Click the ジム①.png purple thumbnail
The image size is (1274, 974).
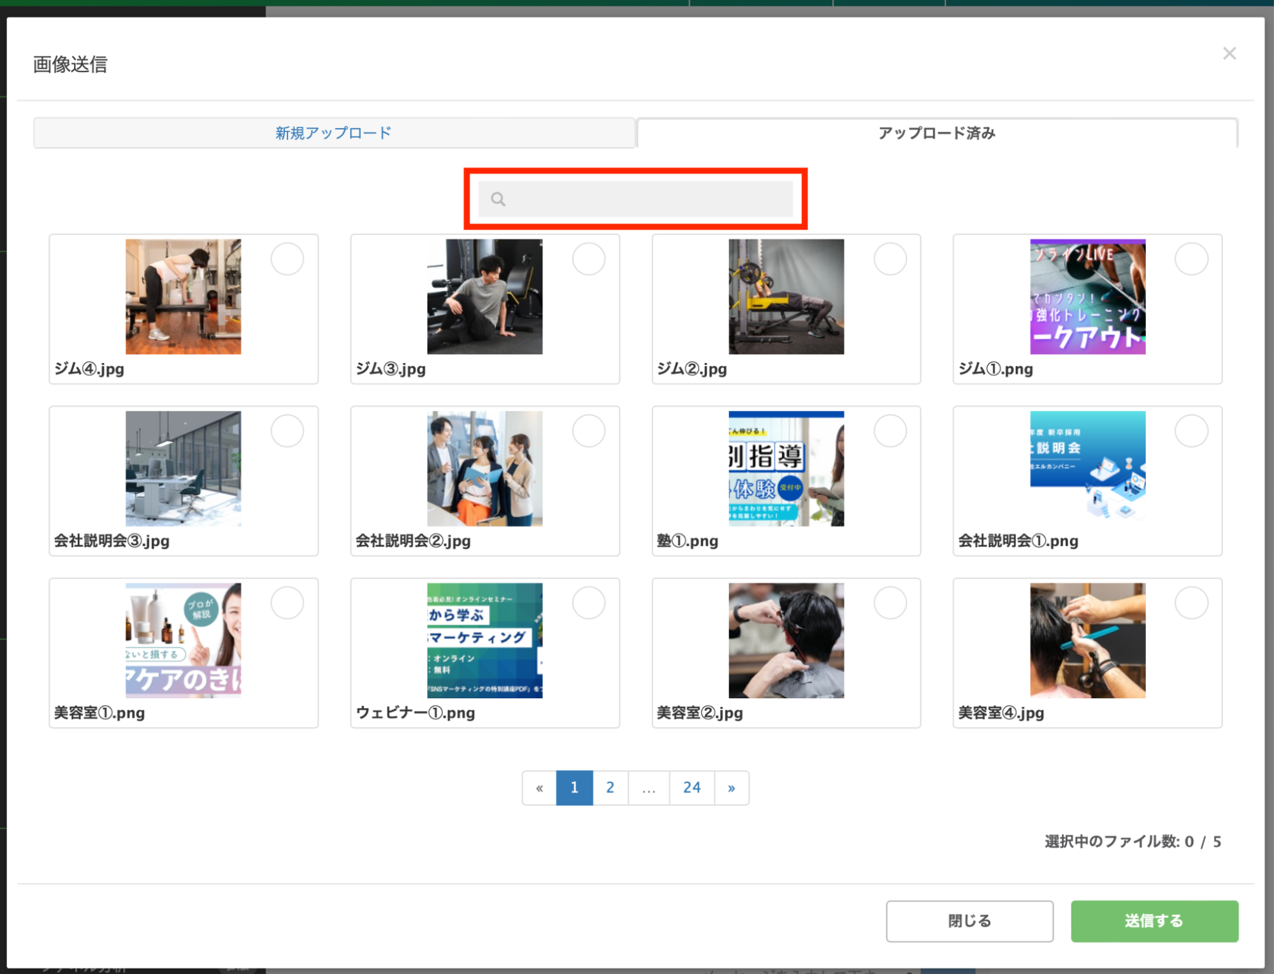[1087, 297]
